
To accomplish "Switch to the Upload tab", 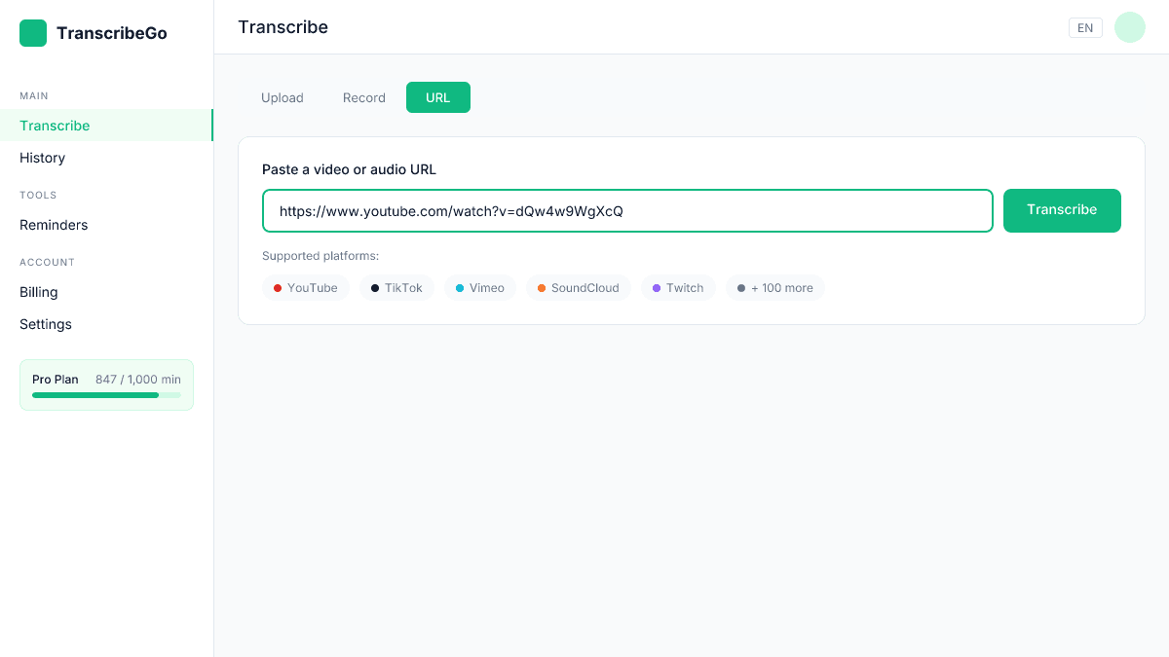I will pyautogui.click(x=283, y=97).
